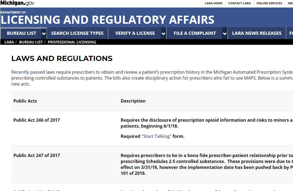The image size is (293, 191).
Task: Expand the Bureau List dropdown chevron
Action: coord(44,33)
